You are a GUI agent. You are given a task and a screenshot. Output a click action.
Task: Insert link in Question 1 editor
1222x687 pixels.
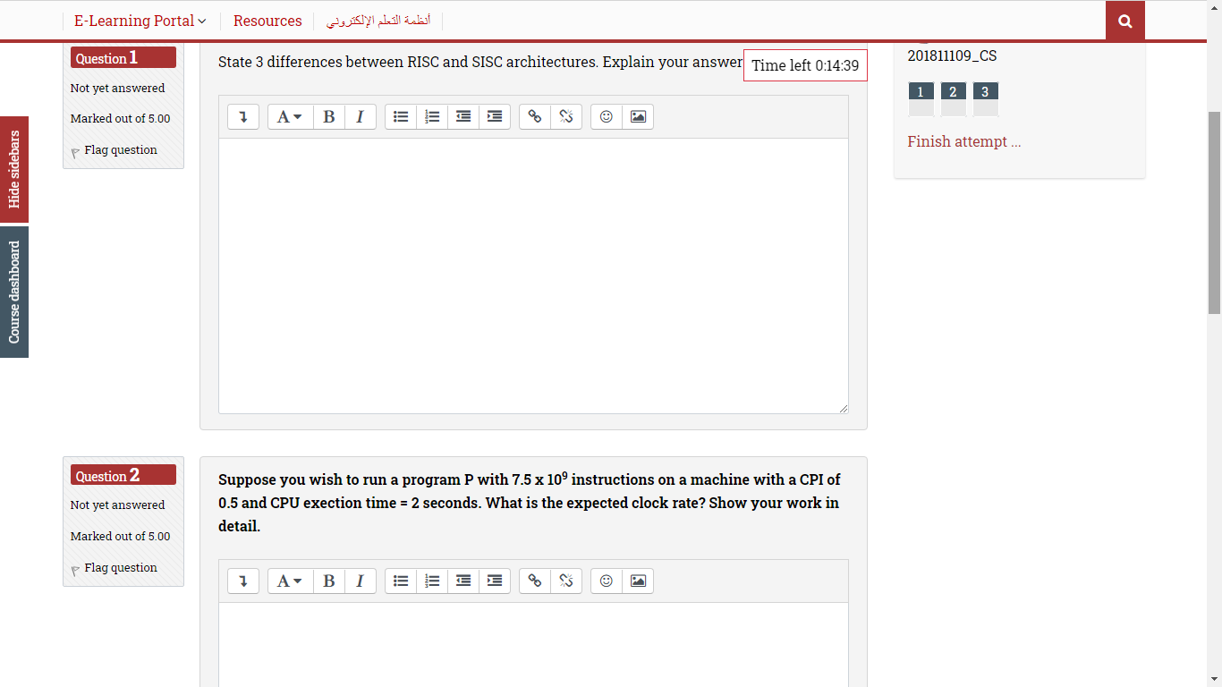(535, 116)
